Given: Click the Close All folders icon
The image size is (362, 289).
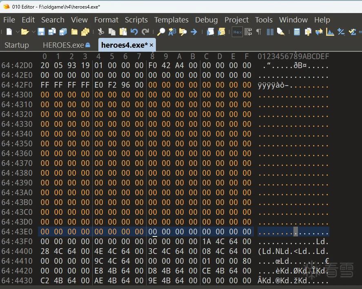Looking at the screenshot, I should click(x=85, y=32).
